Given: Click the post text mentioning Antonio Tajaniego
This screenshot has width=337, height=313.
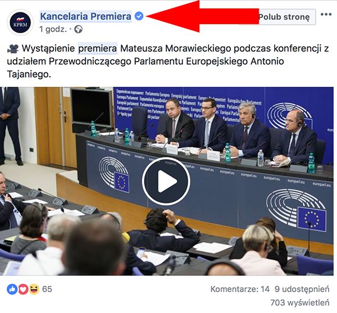Looking at the screenshot, I should point(167,61).
